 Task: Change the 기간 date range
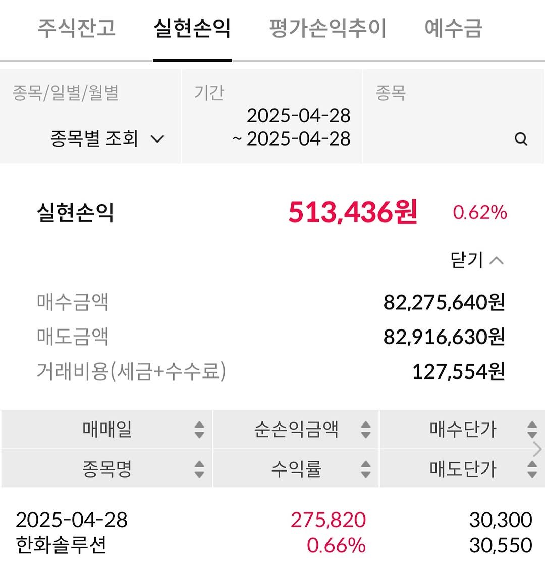[291, 127]
